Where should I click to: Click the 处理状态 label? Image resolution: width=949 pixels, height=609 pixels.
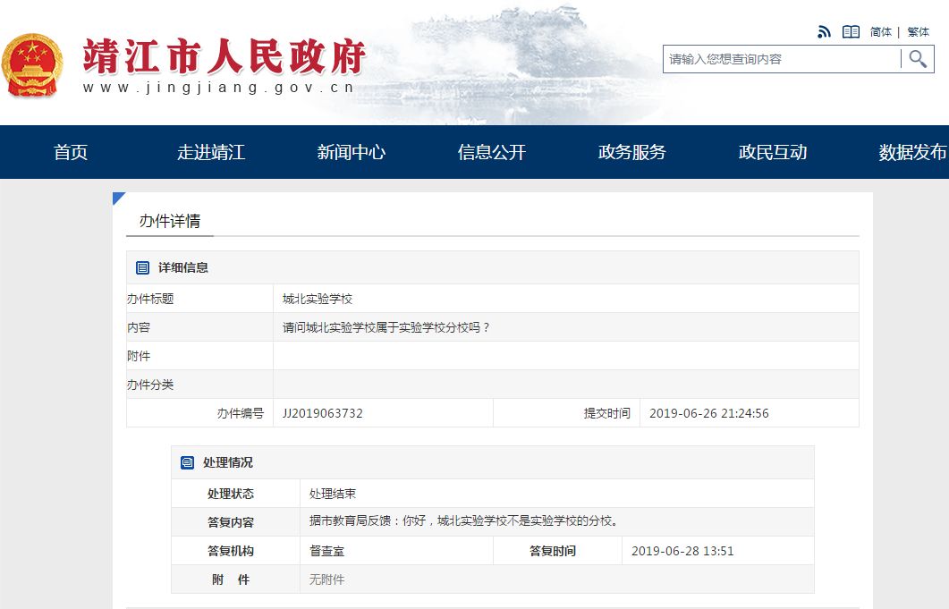[231, 494]
